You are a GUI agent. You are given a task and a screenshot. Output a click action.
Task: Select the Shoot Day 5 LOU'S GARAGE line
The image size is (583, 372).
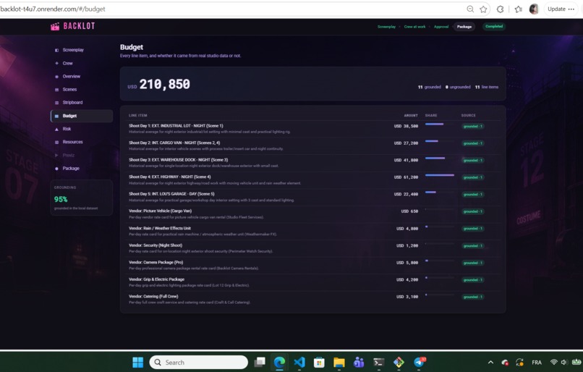click(x=312, y=197)
